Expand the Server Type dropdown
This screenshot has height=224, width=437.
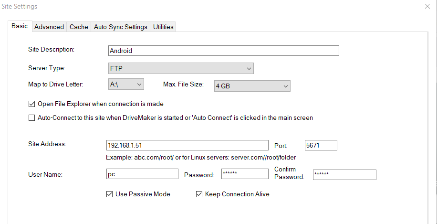pos(180,68)
